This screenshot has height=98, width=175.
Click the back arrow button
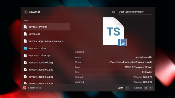click(25, 12)
